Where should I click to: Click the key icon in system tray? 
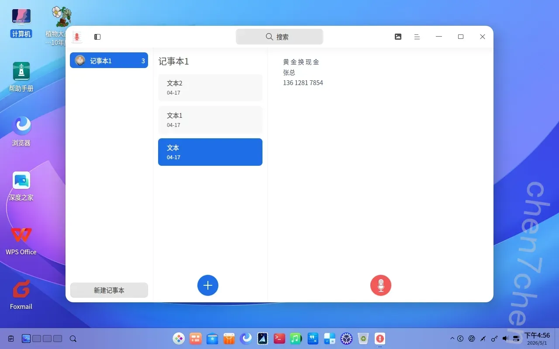click(494, 339)
